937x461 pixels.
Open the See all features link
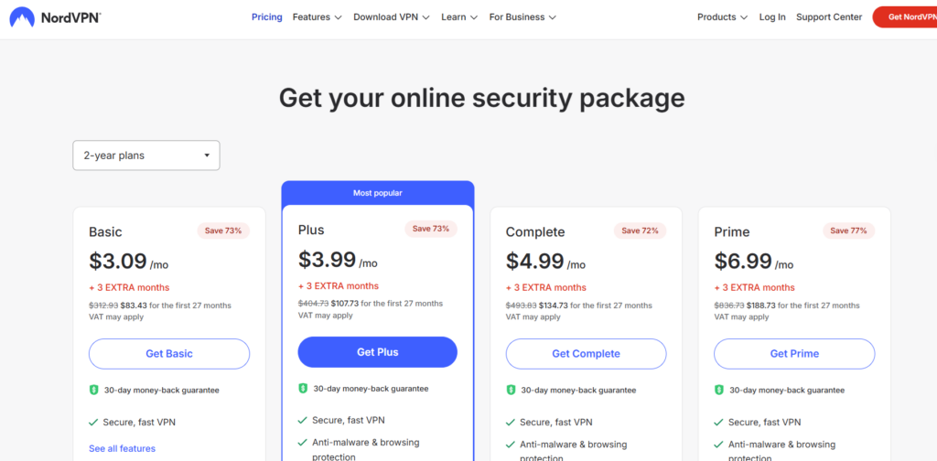[x=122, y=448]
